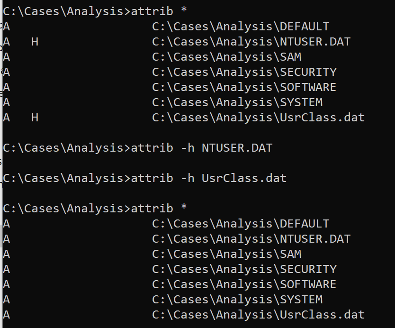Image resolution: width=395 pixels, height=328 pixels.
Task: Click the DEFAULT path in second listing
Action: (241, 224)
